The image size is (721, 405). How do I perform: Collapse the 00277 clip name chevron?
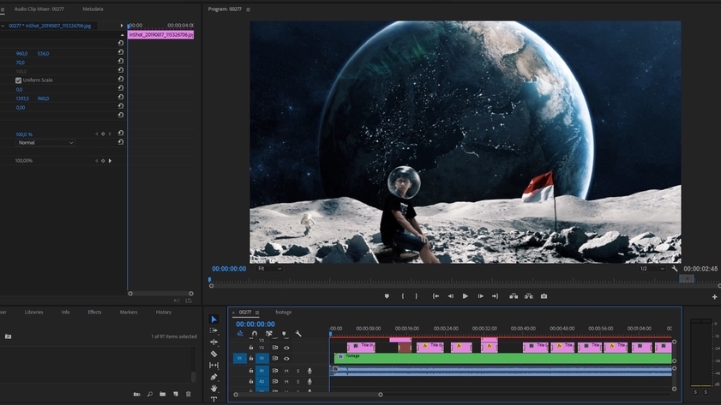3,26
